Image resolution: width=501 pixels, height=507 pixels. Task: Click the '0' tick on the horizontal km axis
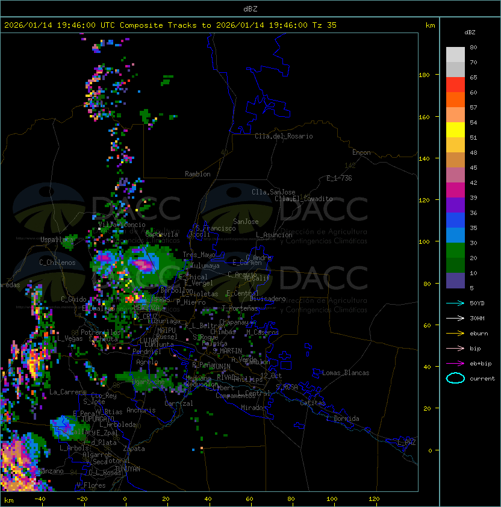pos(125,499)
